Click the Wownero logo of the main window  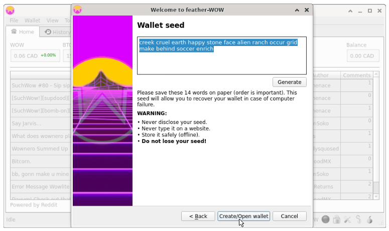tap(10, 10)
